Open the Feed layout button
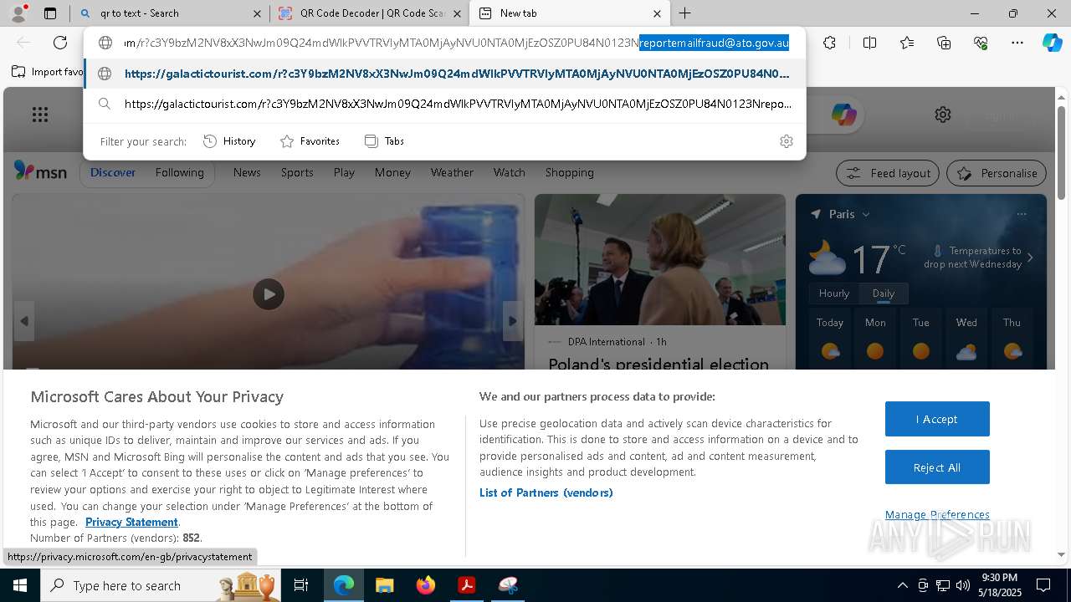The width and height of the screenshot is (1071, 602). pyautogui.click(x=889, y=173)
